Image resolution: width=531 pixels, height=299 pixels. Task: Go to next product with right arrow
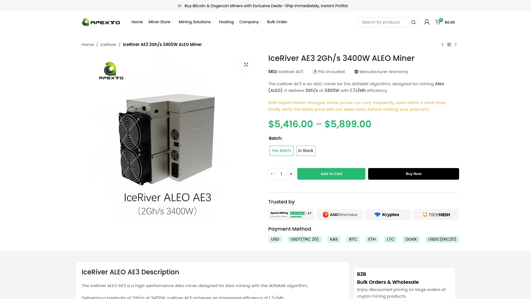455,44
